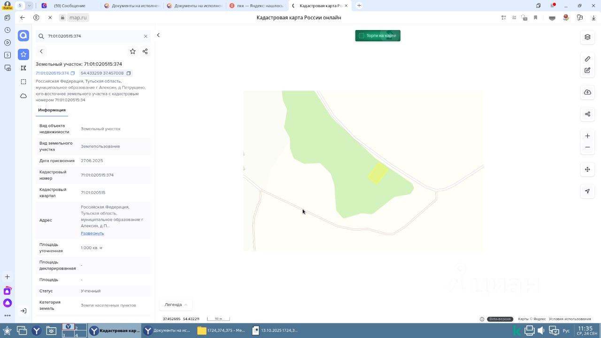Viewport: 601px width, 338px height.
Task: Click the 'Развернуть' address link
Action: tap(92, 233)
